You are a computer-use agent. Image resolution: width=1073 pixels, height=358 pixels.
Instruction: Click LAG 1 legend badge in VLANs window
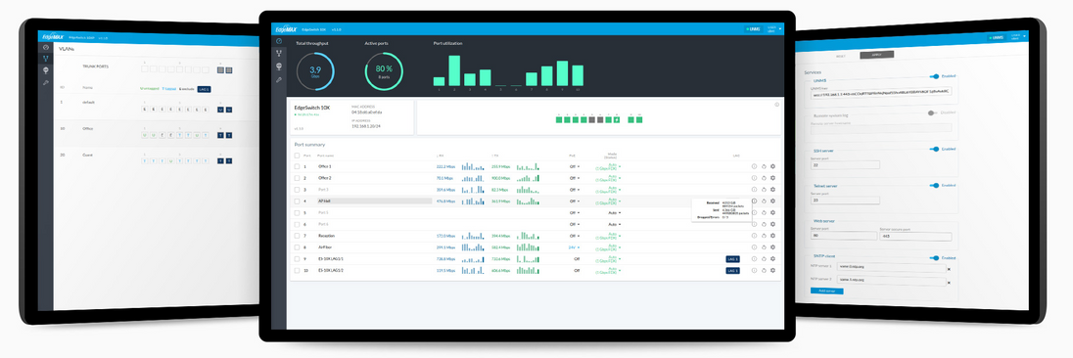tap(204, 89)
